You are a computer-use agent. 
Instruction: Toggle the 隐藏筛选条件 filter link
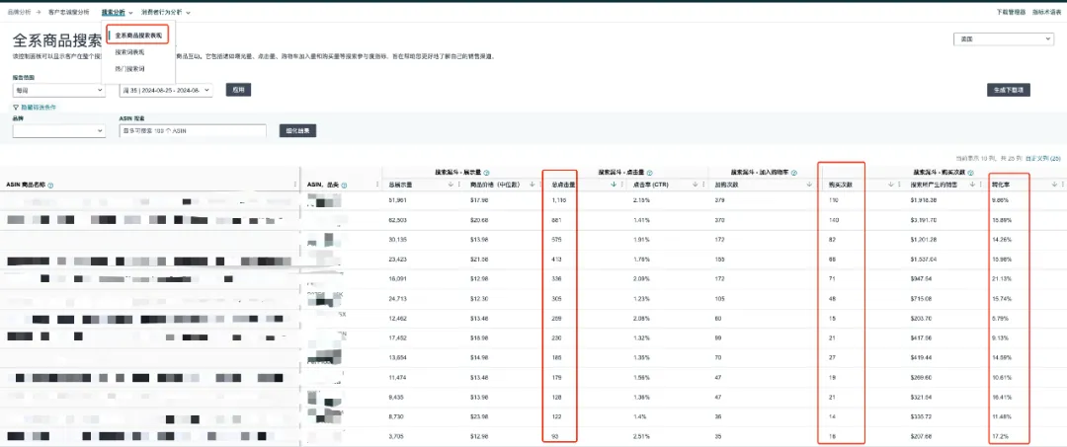coord(39,108)
